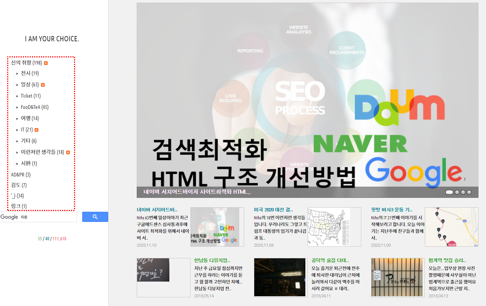Click arrow bullet beside FooD&TeA category
The height and width of the screenshot is (306, 486).
pos(17,107)
